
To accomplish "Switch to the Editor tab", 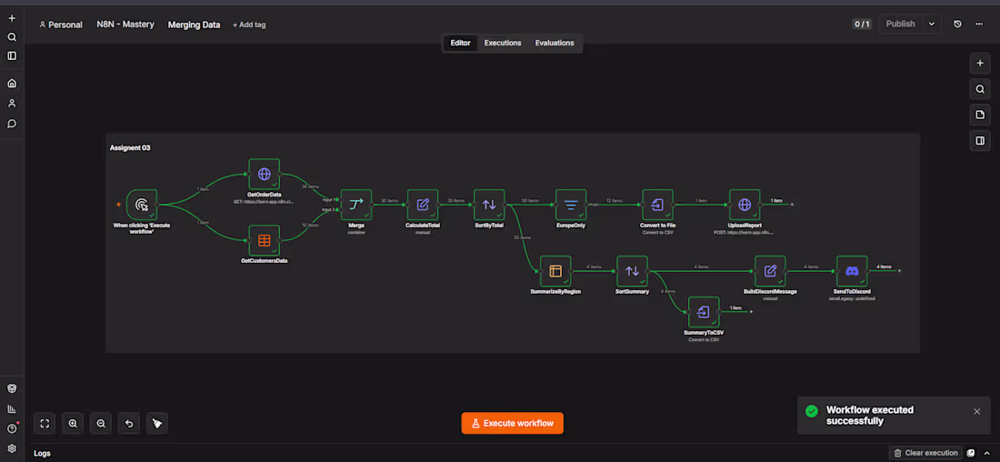I will [x=461, y=43].
